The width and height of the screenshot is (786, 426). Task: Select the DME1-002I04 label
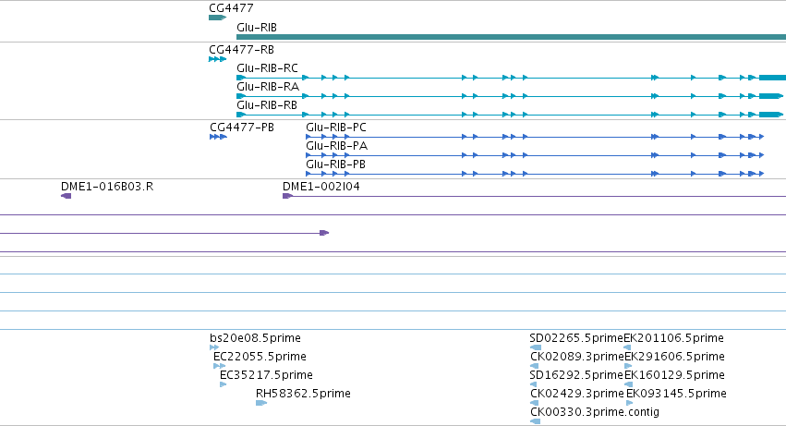pyautogui.click(x=321, y=187)
